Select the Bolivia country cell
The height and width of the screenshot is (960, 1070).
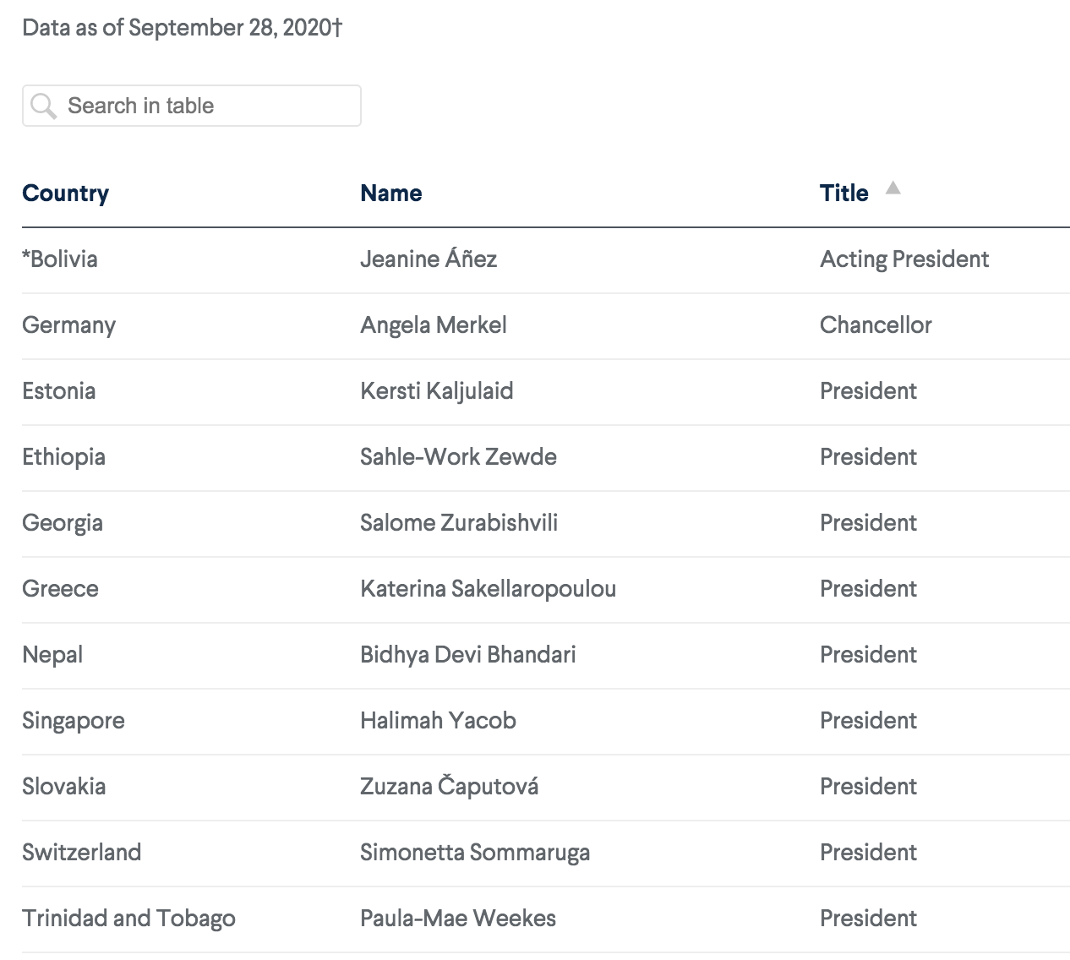tap(60, 259)
